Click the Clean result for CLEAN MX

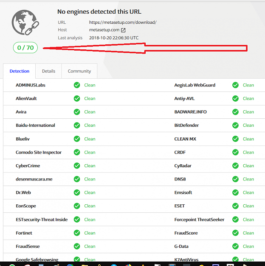(248, 139)
